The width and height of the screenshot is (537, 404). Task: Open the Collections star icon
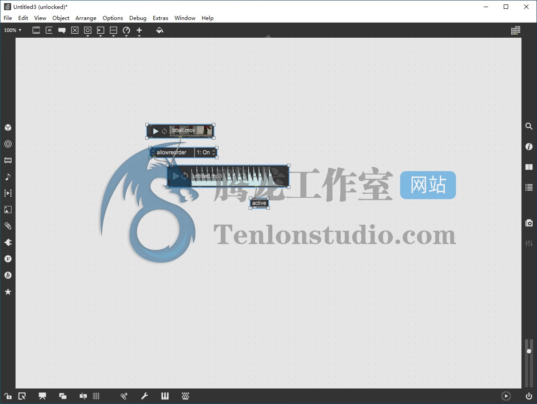[x=8, y=292]
